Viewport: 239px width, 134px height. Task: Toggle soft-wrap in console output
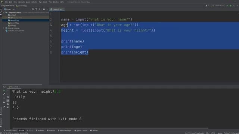coord(8,97)
